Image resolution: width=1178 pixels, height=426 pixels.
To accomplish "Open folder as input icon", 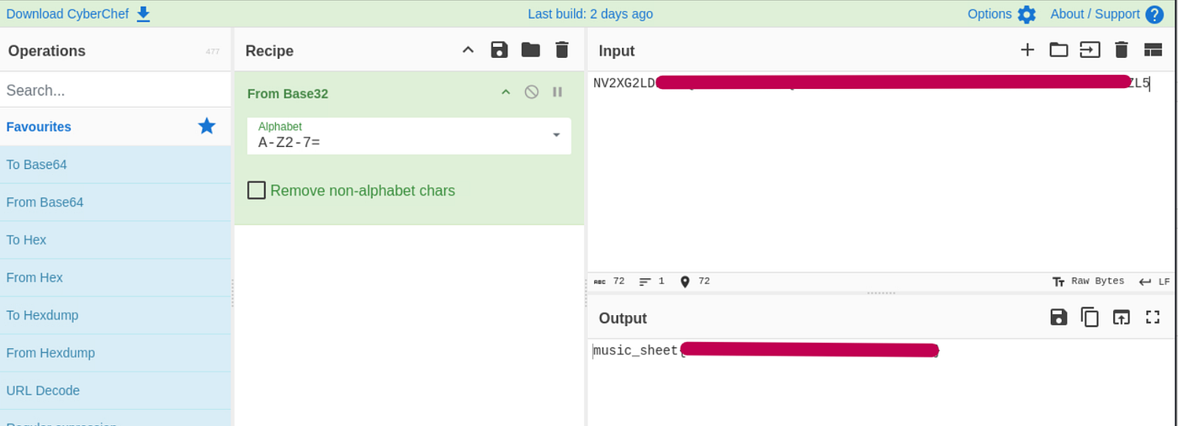I will click(1059, 50).
